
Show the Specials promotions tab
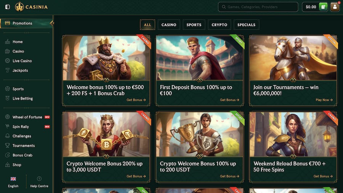[246, 25]
